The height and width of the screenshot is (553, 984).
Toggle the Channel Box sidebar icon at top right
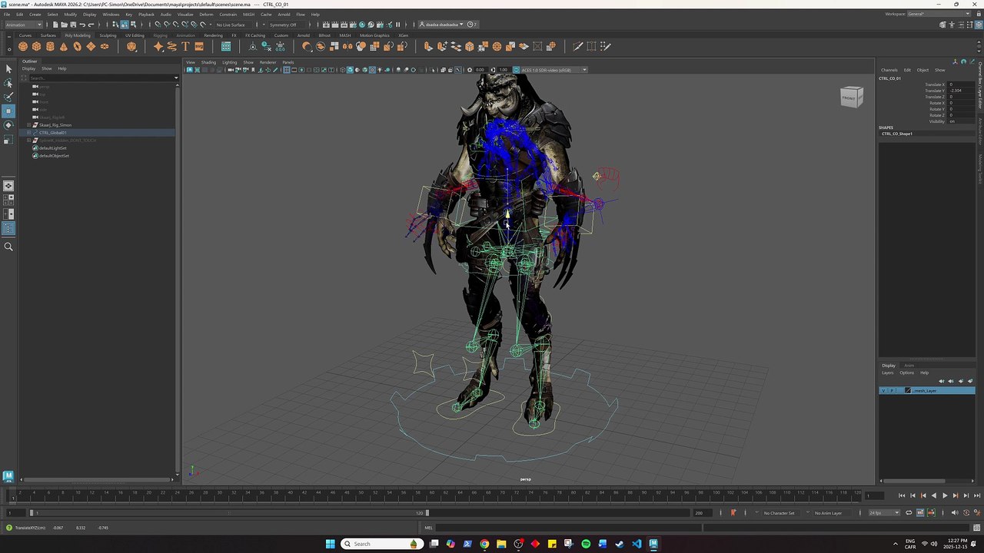(979, 24)
